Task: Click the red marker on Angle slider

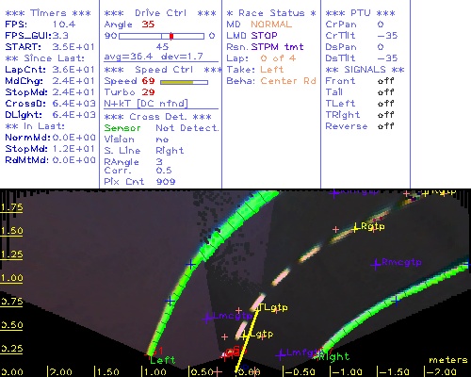Action: point(171,36)
